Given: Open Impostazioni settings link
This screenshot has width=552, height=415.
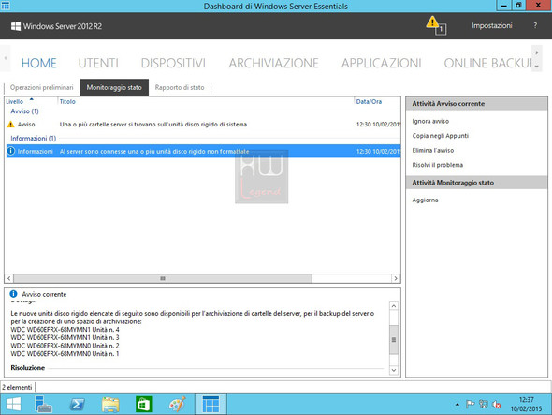Looking at the screenshot, I should (x=491, y=25).
